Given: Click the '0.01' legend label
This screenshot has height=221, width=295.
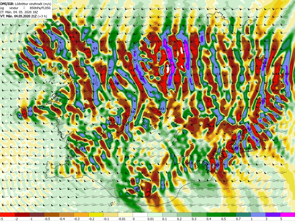Looking at the screenshot, I should point(150,219).
